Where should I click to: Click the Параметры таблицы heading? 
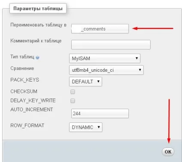(x=38, y=9)
